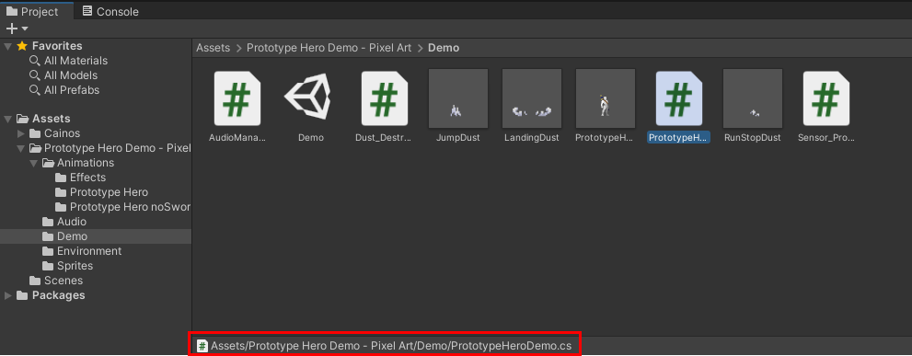The image size is (912, 356).
Task: Expand the Cainos folder
Action: coord(21,133)
